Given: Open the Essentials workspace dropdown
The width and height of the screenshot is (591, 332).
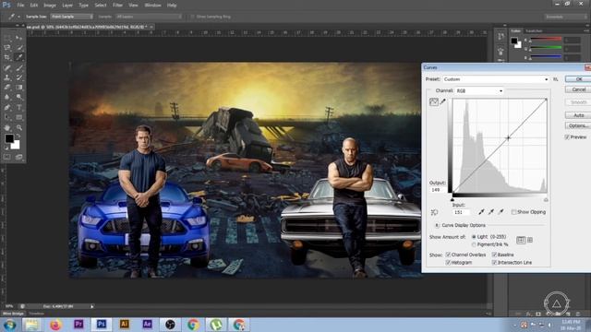Looking at the screenshot, I should point(566,17).
